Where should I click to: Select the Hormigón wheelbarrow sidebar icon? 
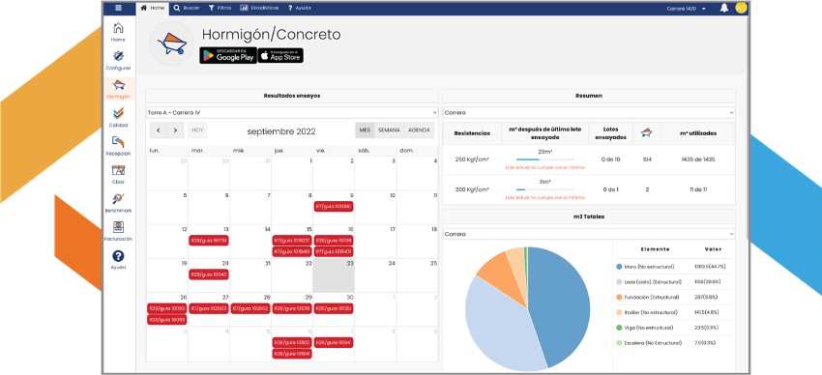tap(119, 85)
